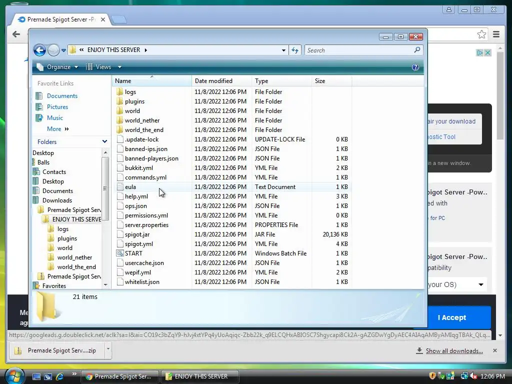512x384 pixels.
Task: Select the world_the_end folder icon in list
Action: tap(120, 129)
